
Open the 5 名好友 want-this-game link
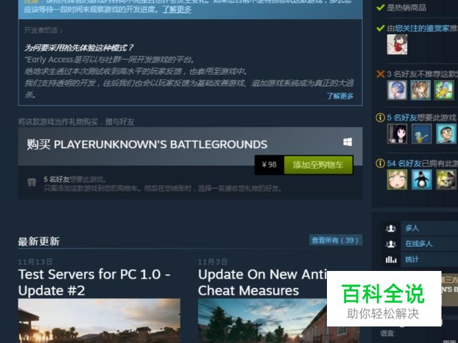[x=402, y=118]
